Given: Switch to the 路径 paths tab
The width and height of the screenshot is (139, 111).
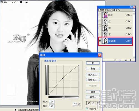Looking at the screenshot, I should tap(108, 10).
